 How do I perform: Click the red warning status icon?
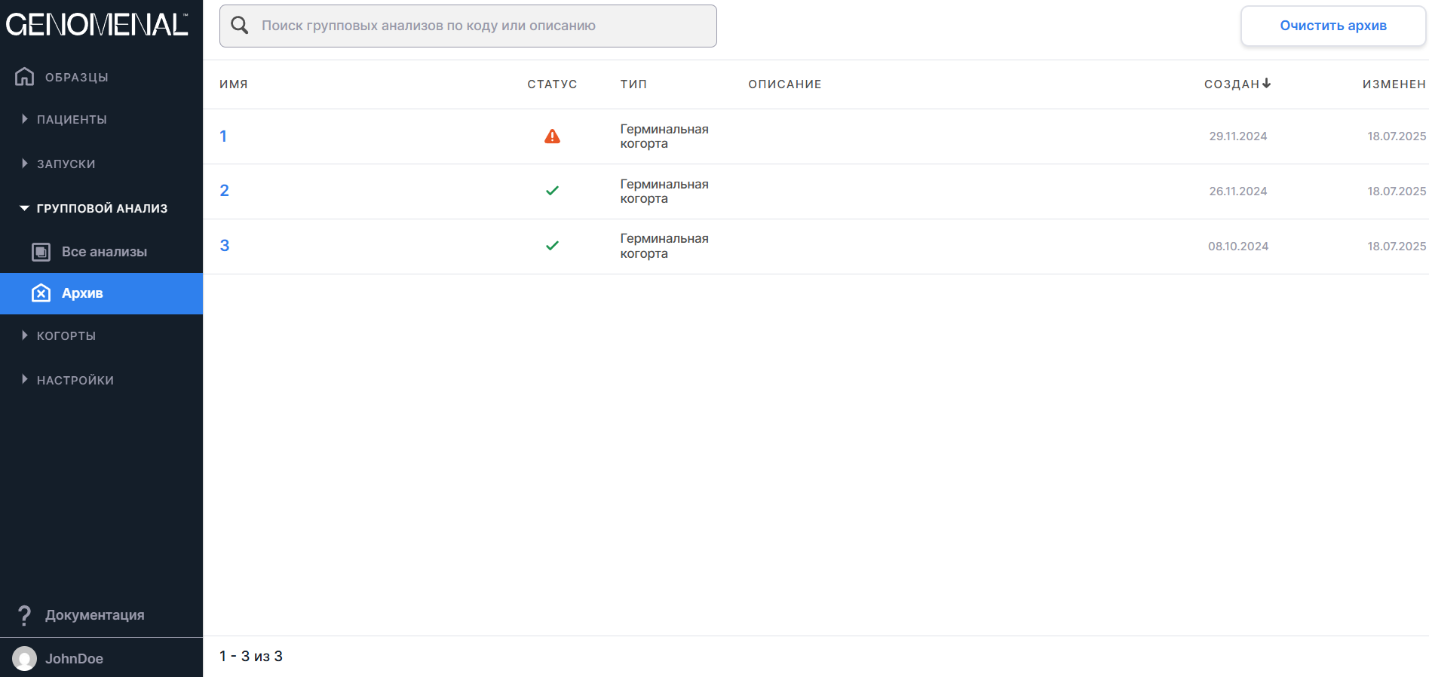tap(552, 136)
